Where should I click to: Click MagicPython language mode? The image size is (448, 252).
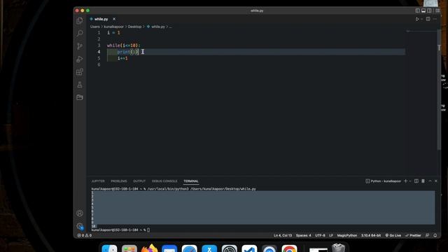347,235
